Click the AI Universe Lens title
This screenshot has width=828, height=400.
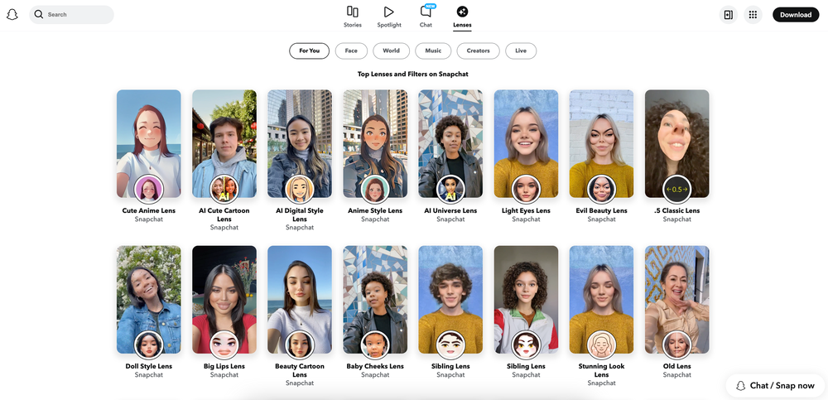tap(450, 211)
